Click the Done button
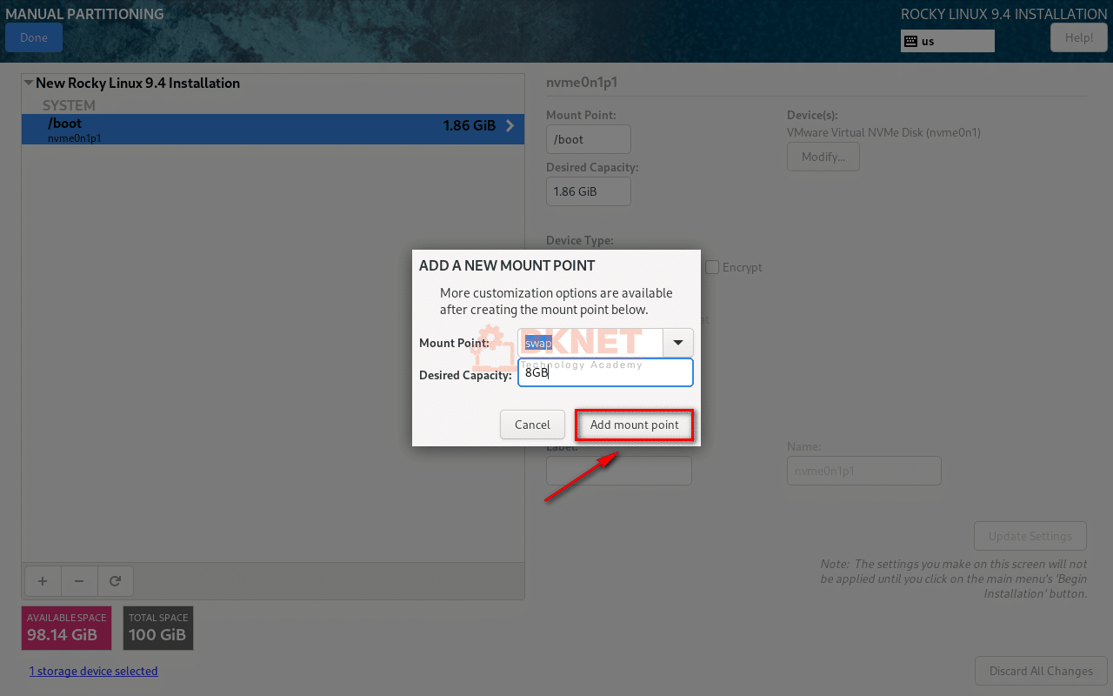 34,37
